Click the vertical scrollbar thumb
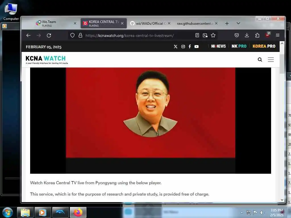This screenshot has width=291, height=218. [x=282, y=64]
